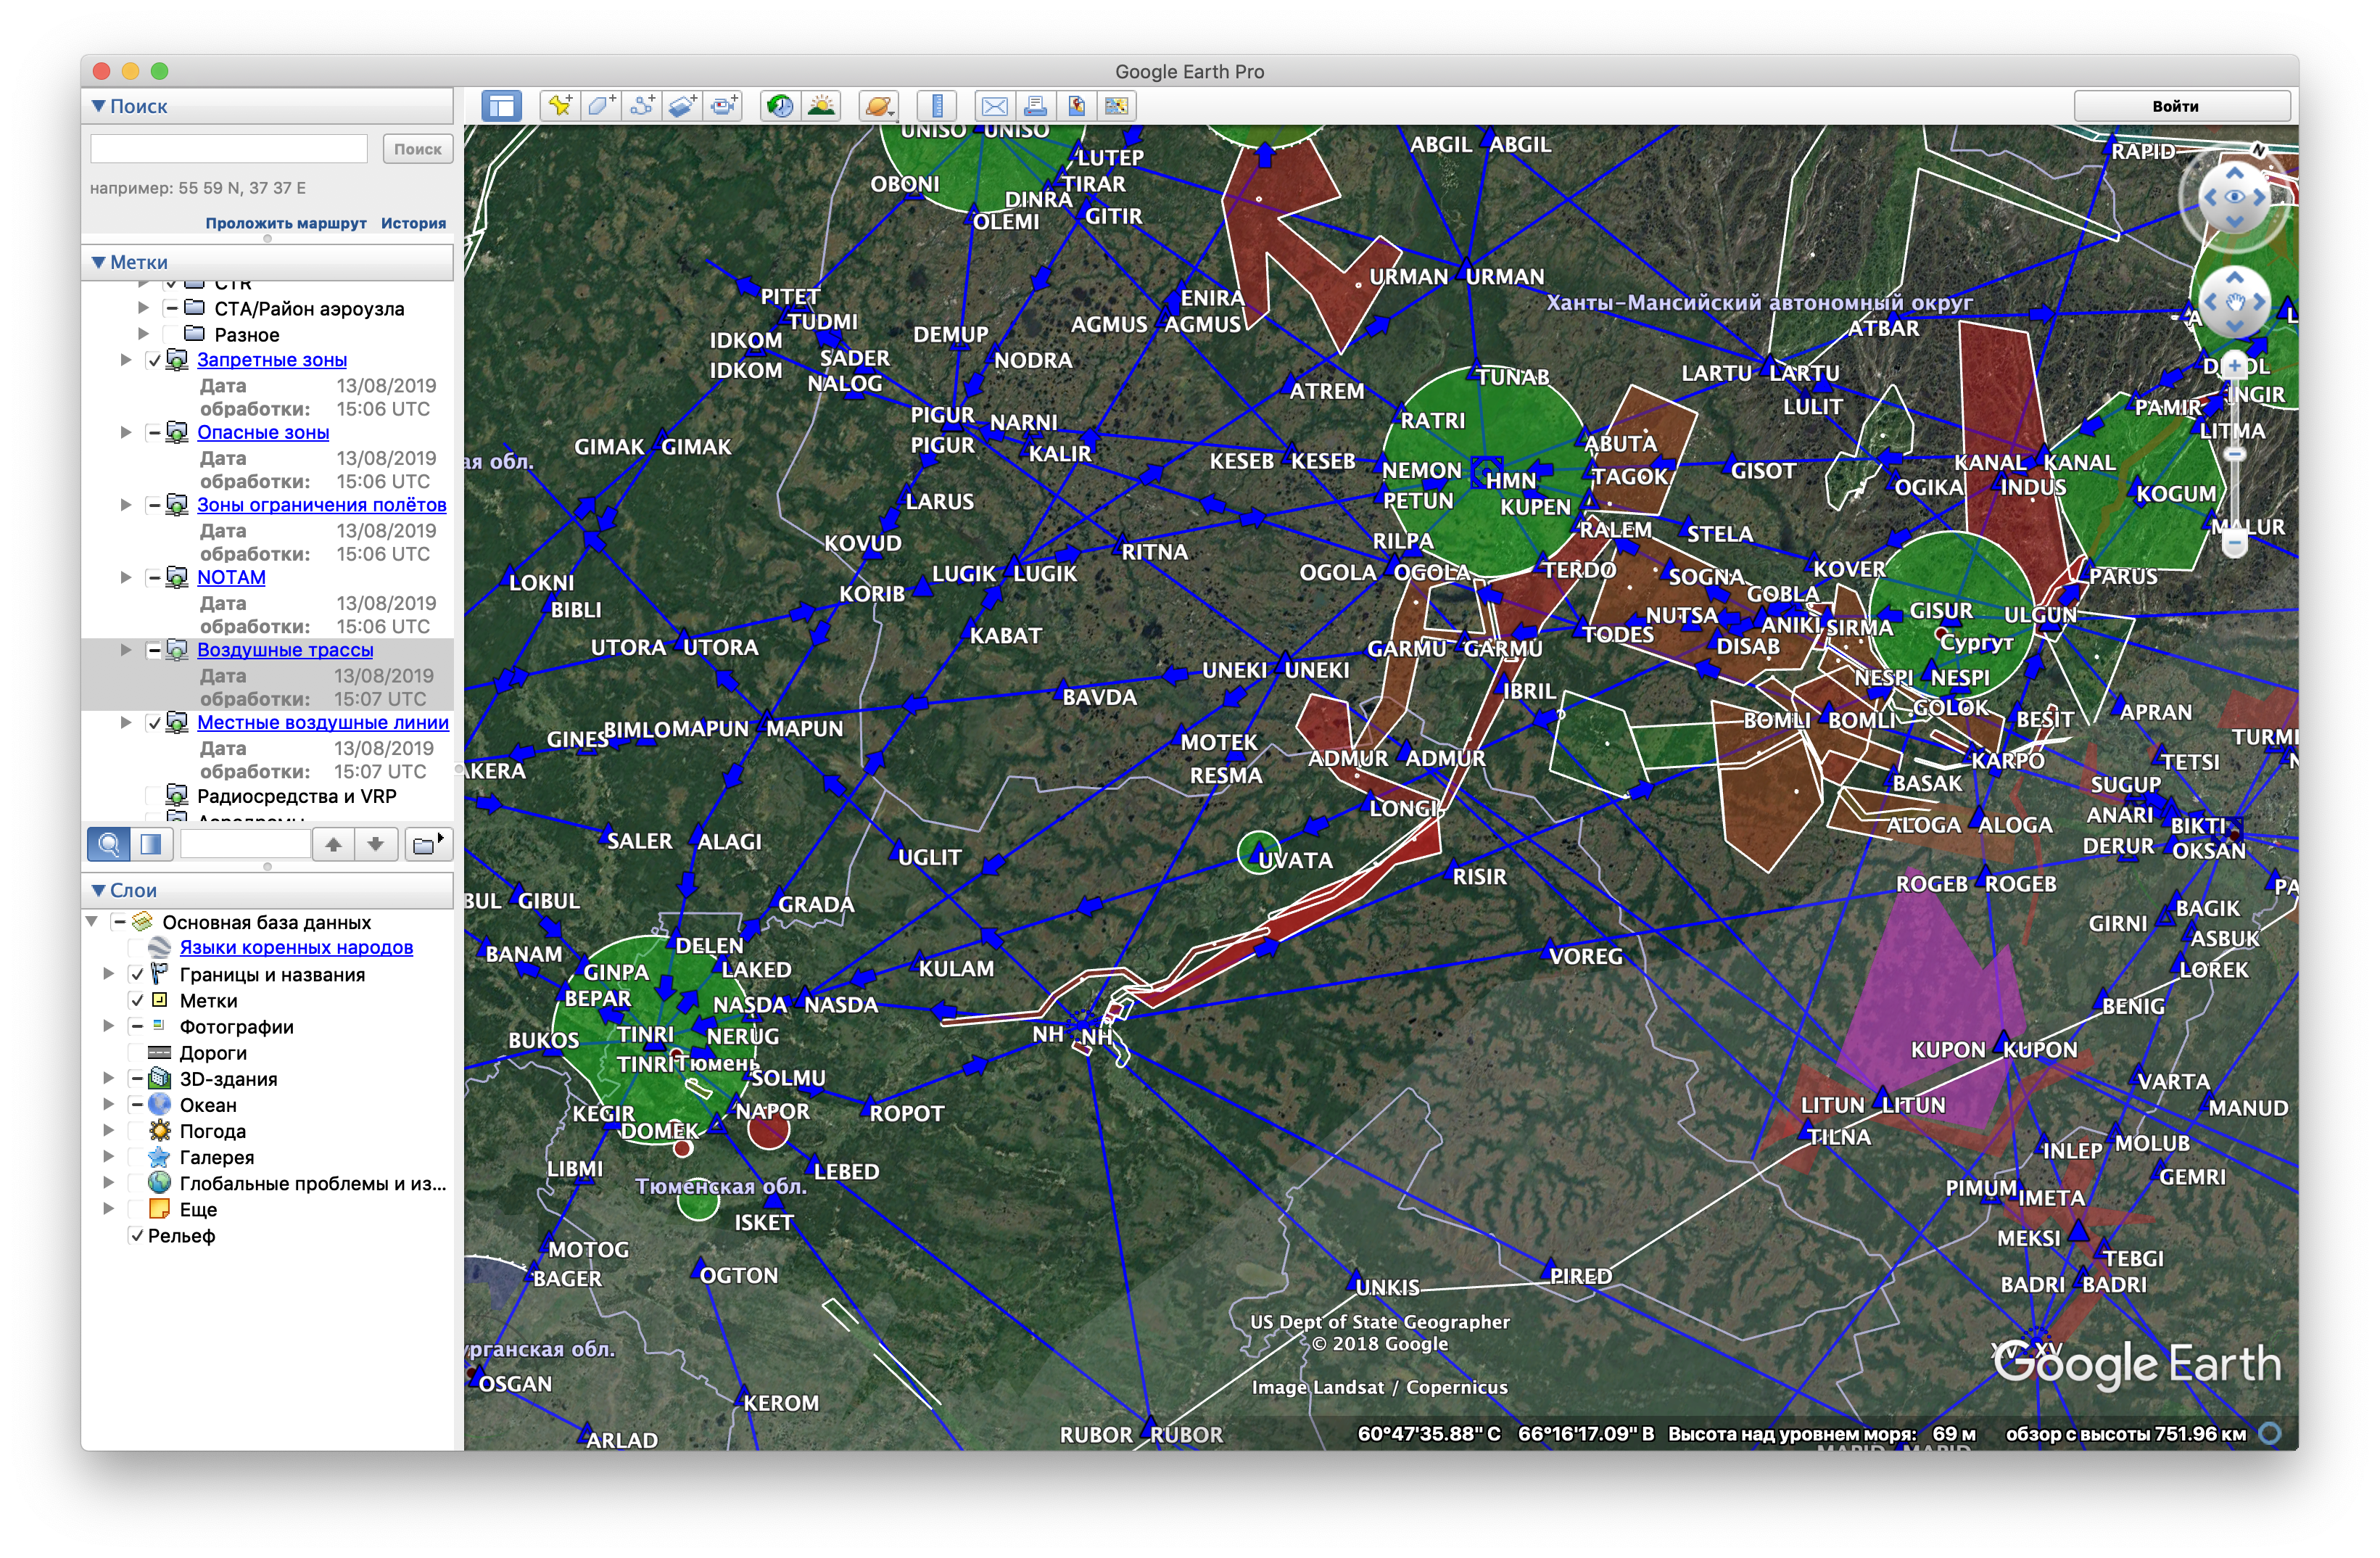Focus the Places filter input field

tap(245, 844)
